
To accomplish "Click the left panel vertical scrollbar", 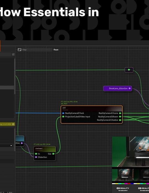I will click(15, 76).
